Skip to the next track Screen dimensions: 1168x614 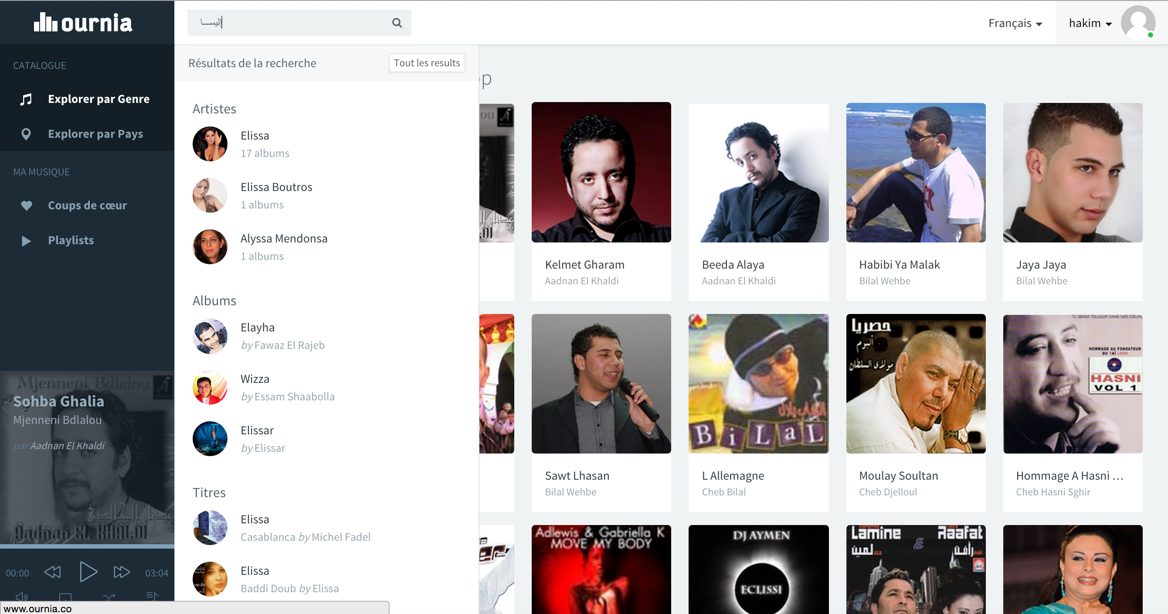tap(122, 572)
